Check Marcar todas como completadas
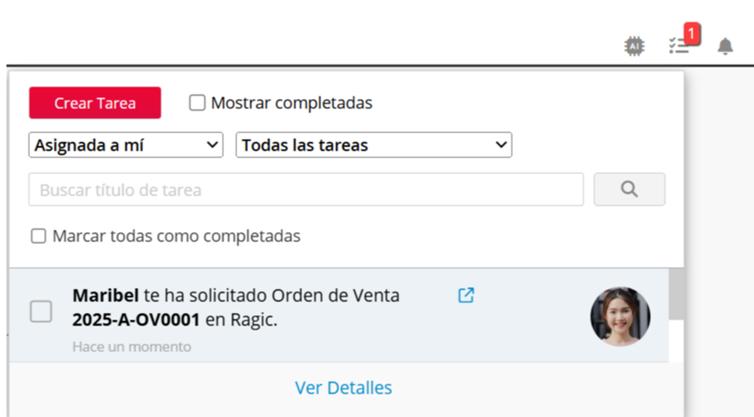 (x=38, y=236)
